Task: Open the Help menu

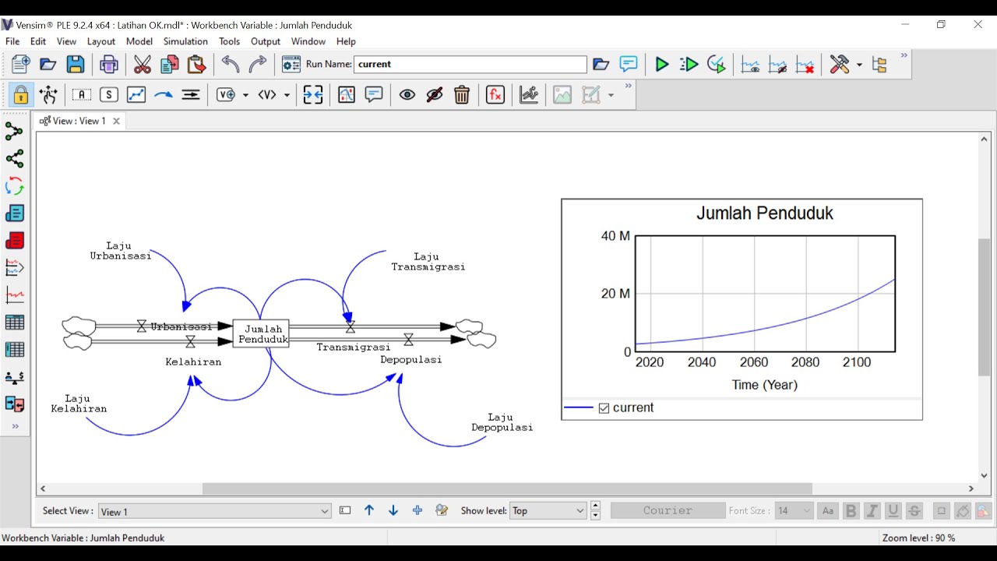Action: (x=346, y=41)
